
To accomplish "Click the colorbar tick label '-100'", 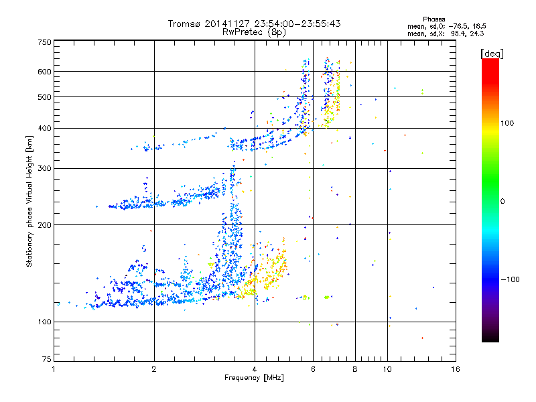I will (511, 279).
